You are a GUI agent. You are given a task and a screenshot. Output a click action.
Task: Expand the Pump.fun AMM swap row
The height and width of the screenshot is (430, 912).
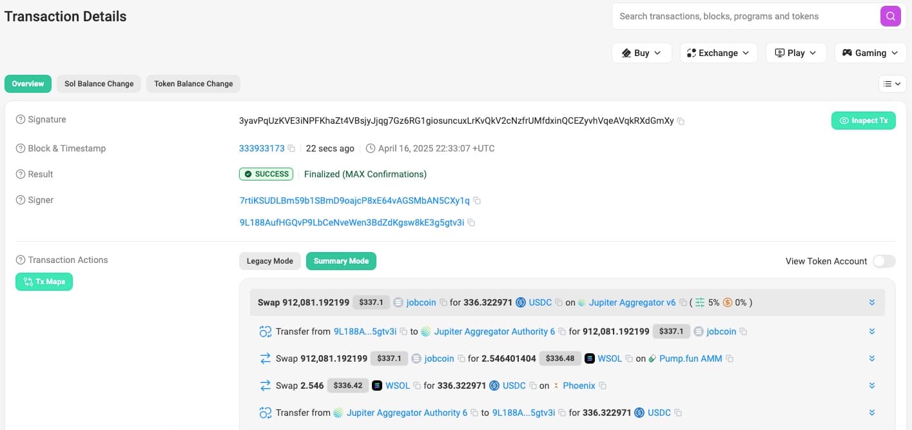click(872, 358)
